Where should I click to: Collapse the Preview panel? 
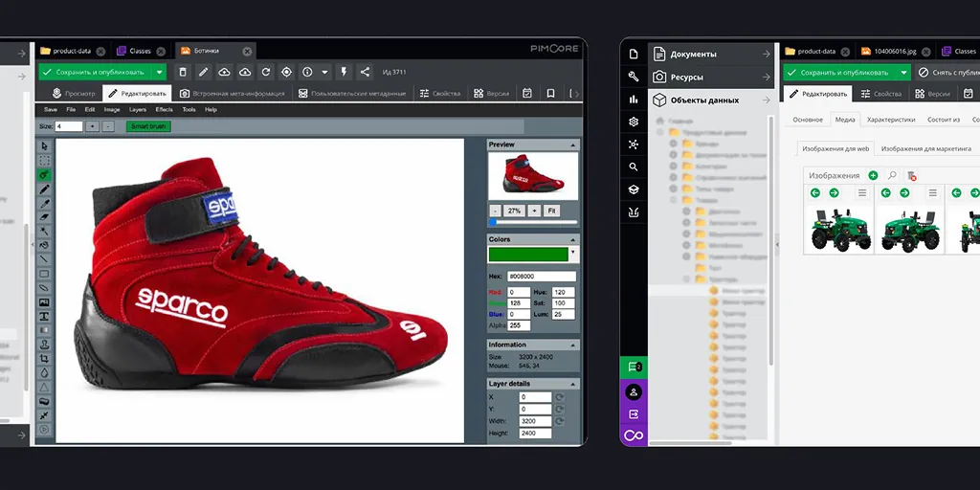(x=572, y=145)
